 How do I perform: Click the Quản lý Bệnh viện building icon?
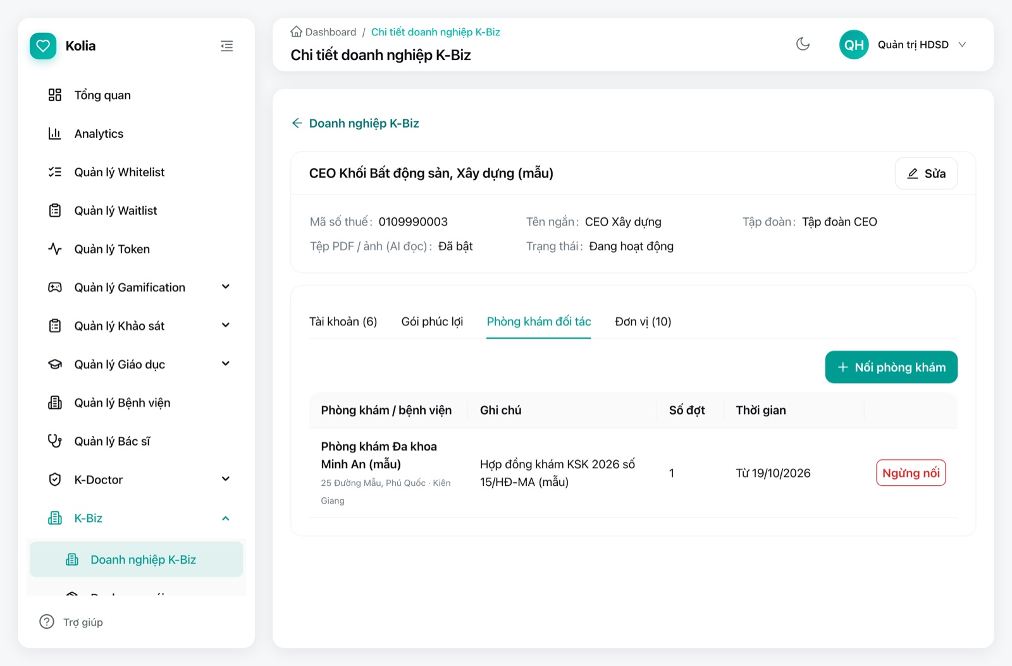tap(55, 403)
